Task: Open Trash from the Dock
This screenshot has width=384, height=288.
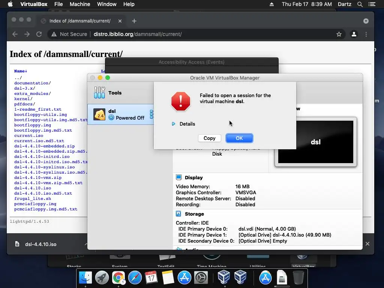Action: coord(298,278)
